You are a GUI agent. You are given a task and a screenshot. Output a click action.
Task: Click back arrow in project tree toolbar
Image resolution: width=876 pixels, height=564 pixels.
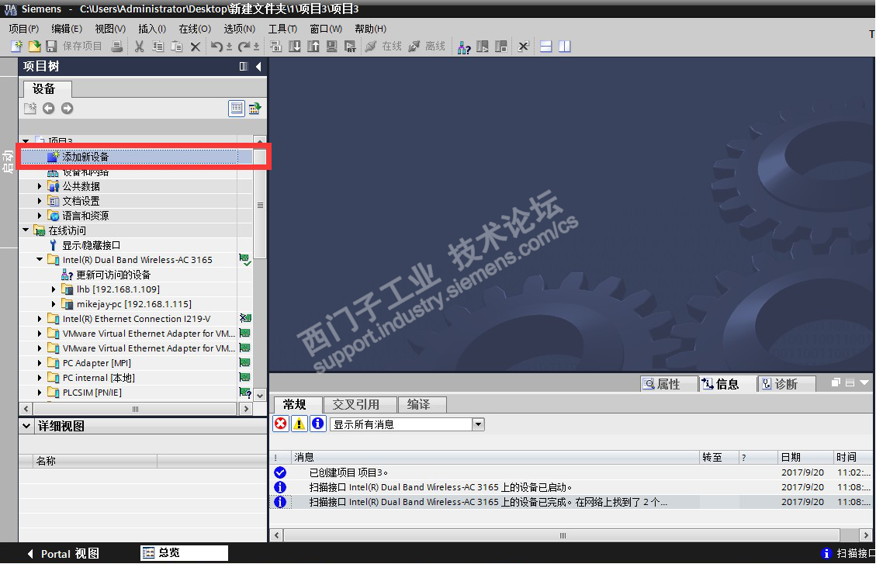tap(49, 109)
